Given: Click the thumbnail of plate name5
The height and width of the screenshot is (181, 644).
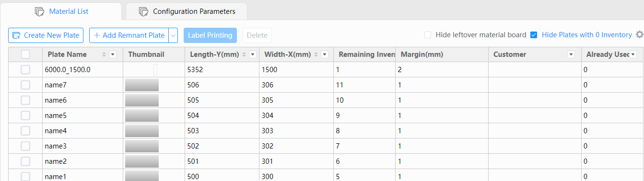Looking at the screenshot, I should pyautogui.click(x=142, y=116).
